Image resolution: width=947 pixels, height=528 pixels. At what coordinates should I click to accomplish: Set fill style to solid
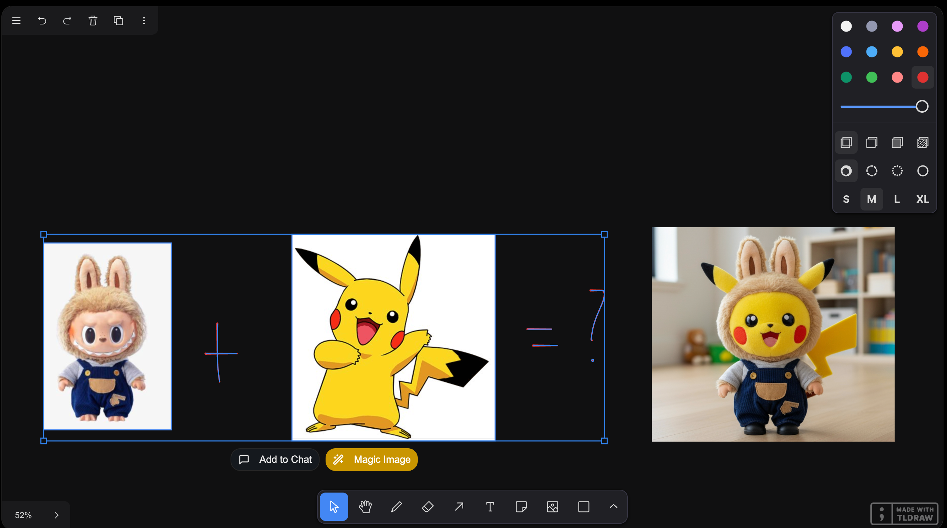point(897,142)
